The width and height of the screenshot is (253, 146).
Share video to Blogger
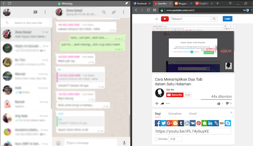(x=175, y=123)
